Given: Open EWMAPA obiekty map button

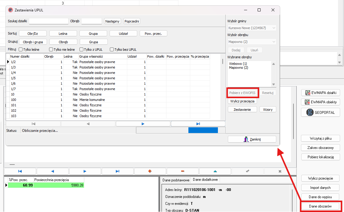Looking at the screenshot, I should click(x=321, y=102).
